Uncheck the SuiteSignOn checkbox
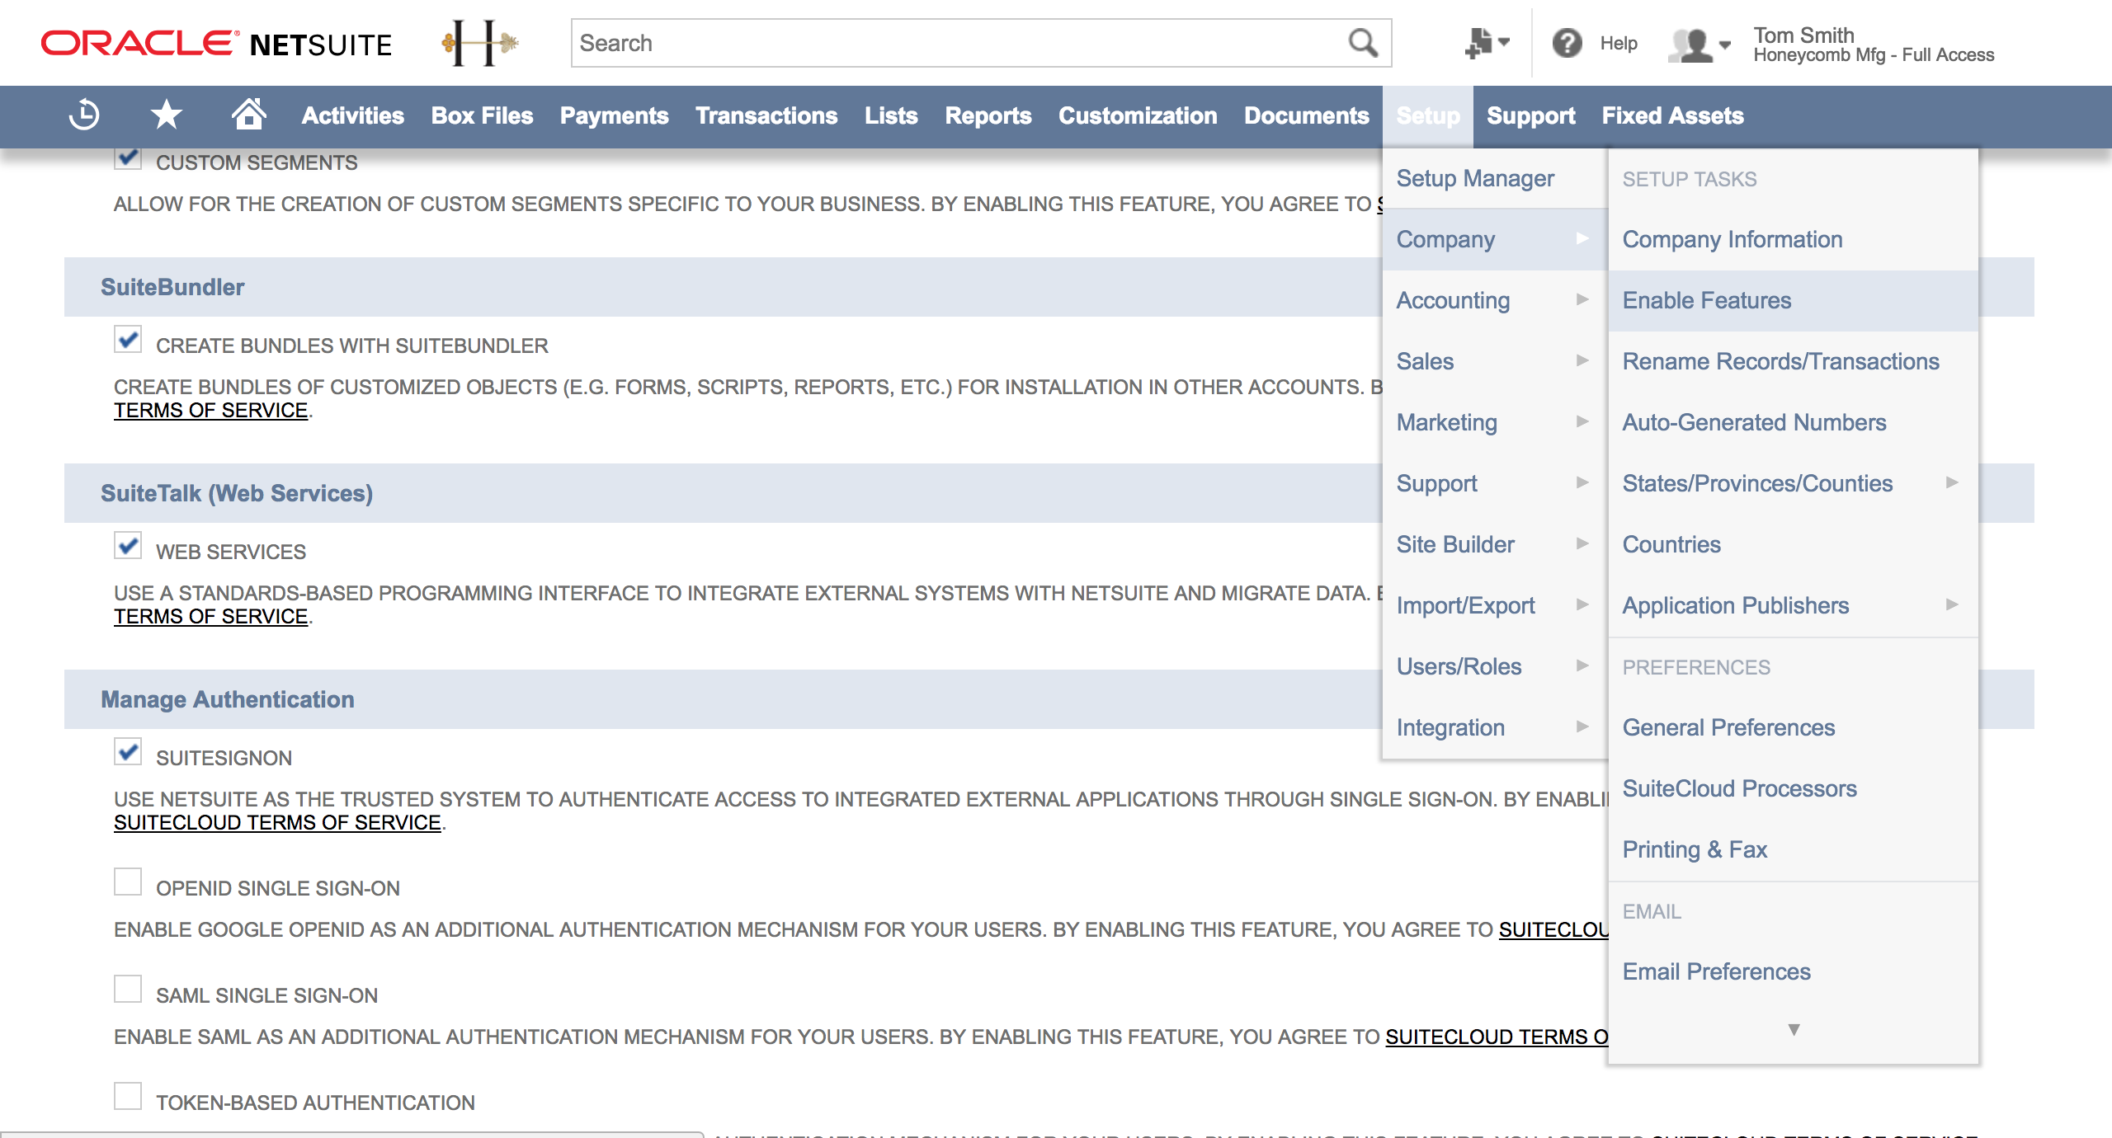The image size is (2112, 1138). 128,751
